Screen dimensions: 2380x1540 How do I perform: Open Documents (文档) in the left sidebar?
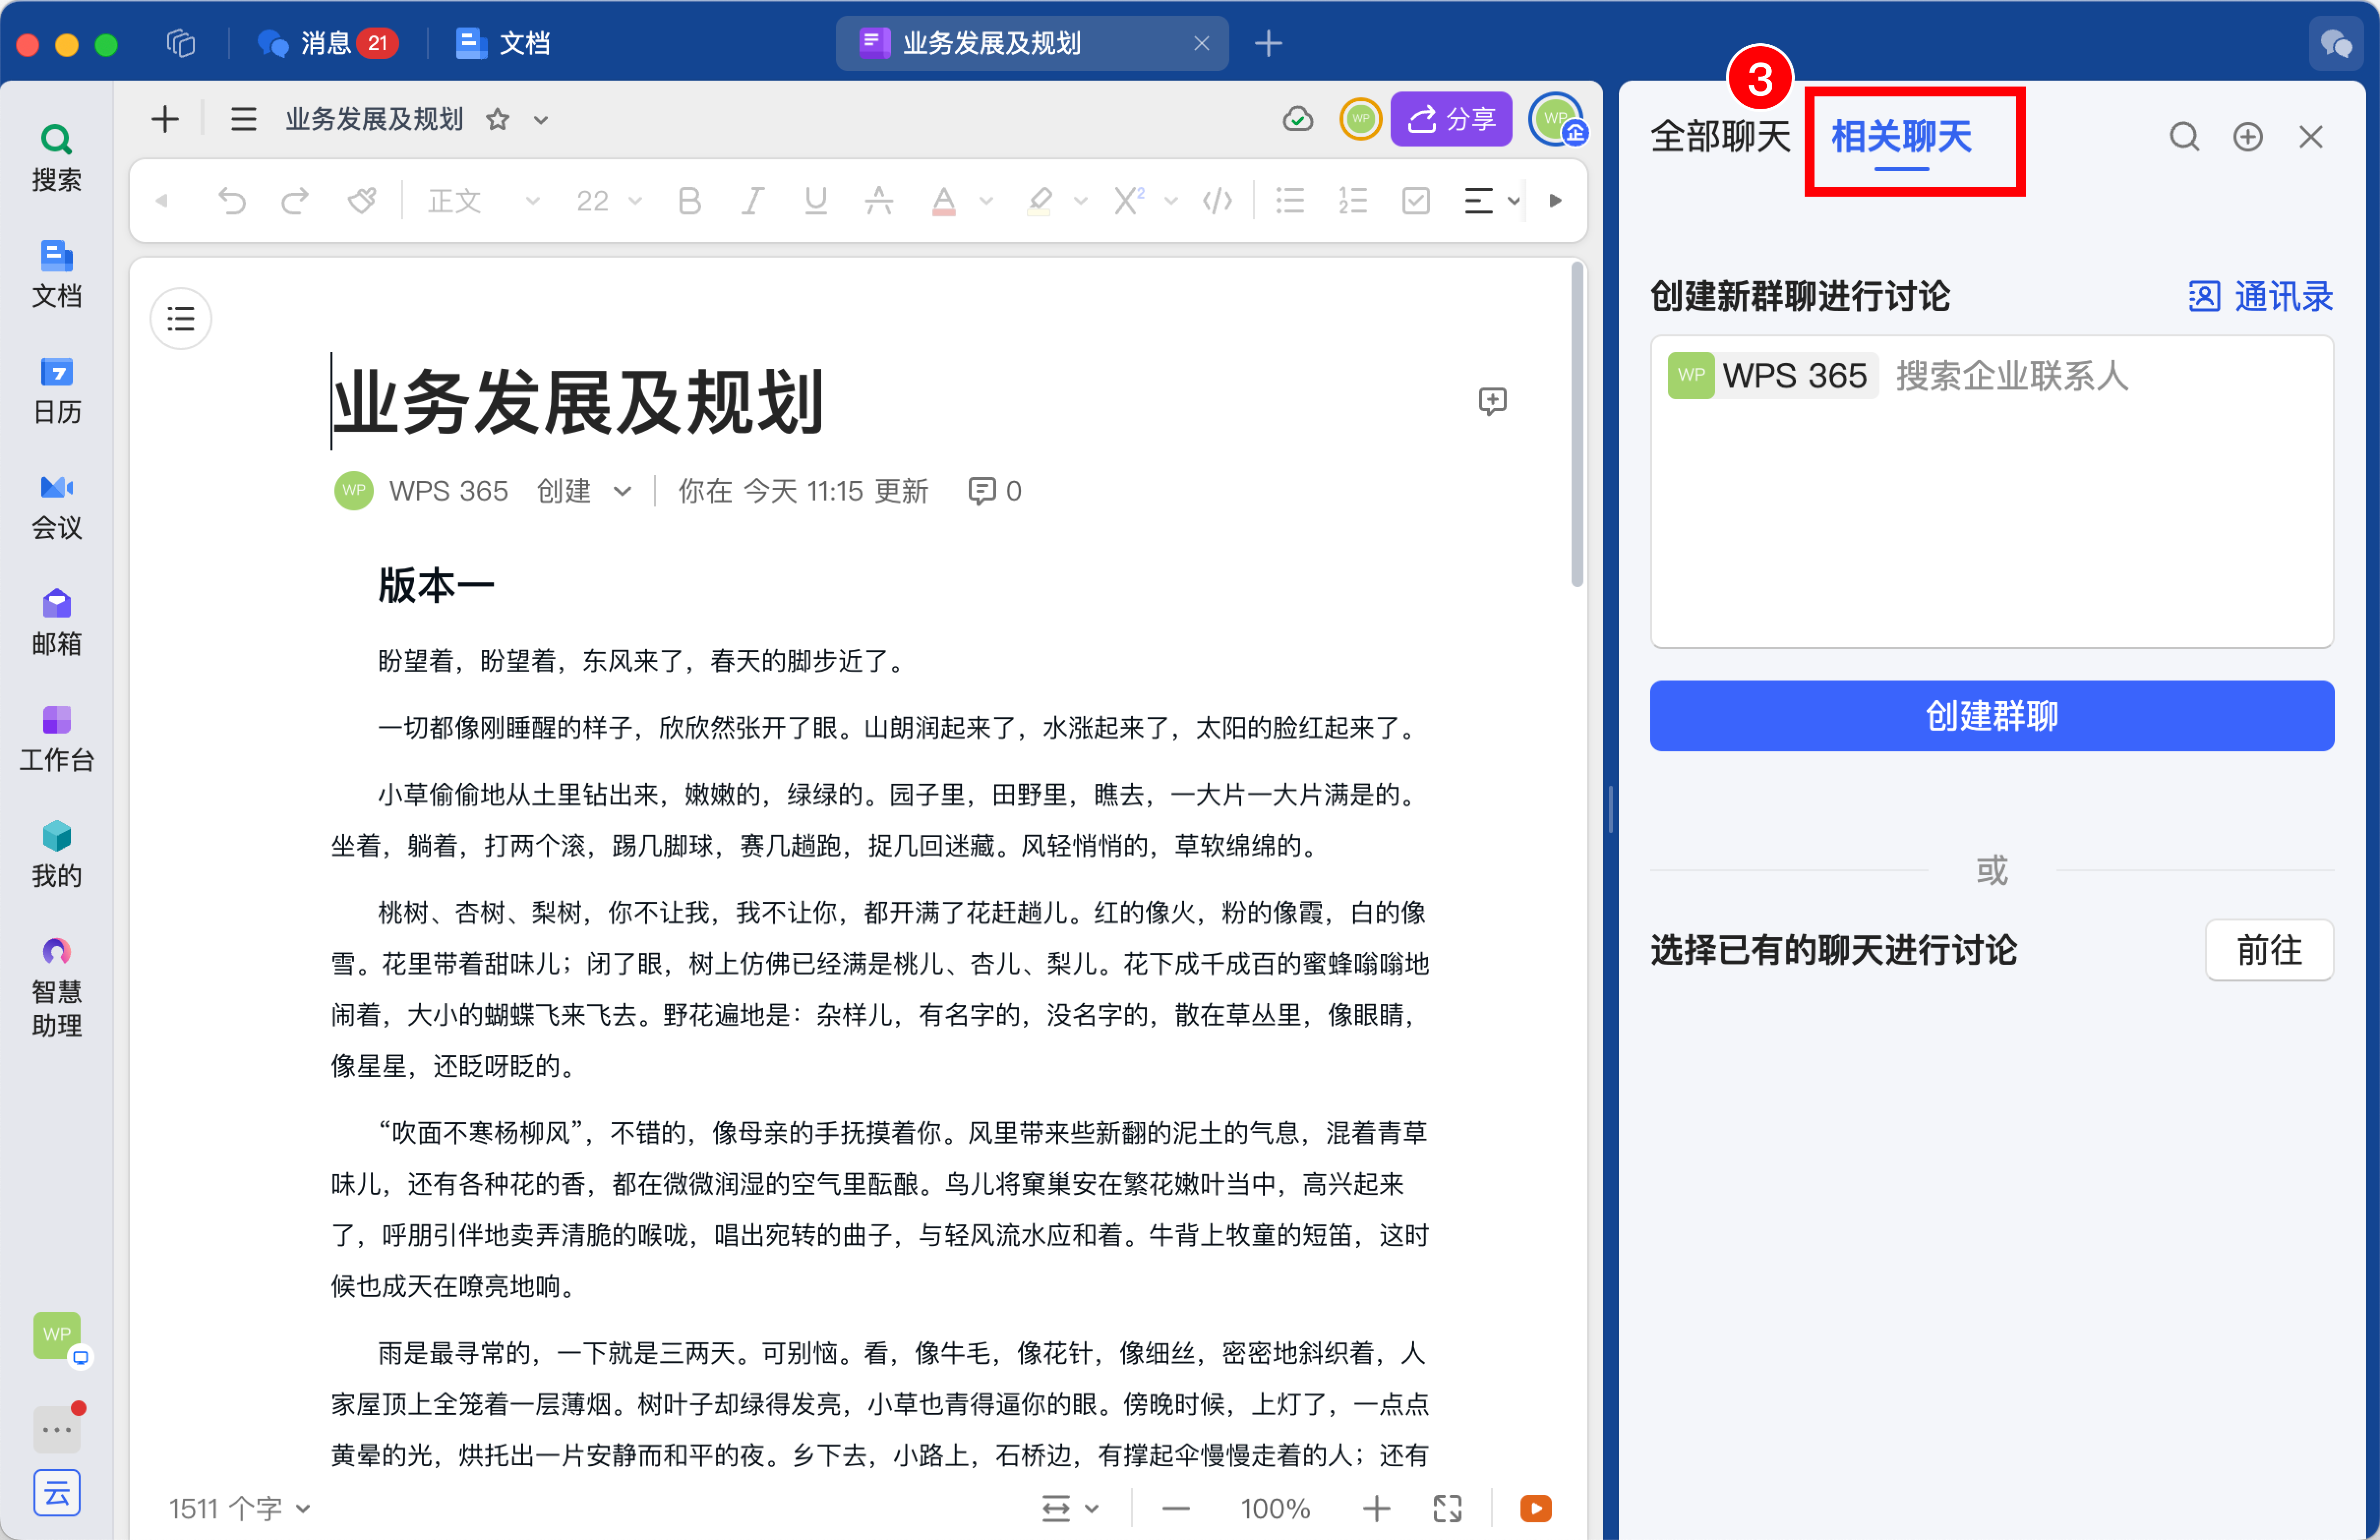pos(56,274)
